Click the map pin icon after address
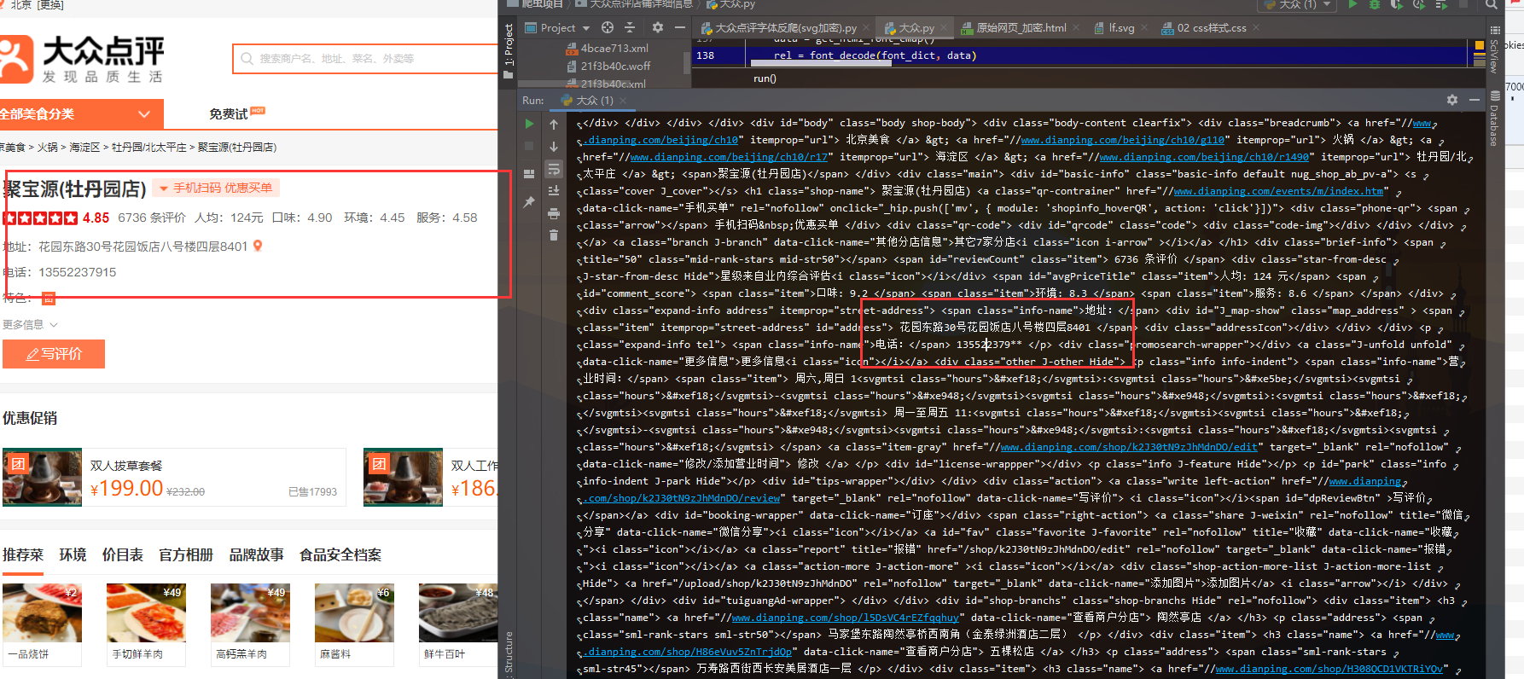Image resolution: width=1524 pixels, height=679 pixels. (258, 246)
